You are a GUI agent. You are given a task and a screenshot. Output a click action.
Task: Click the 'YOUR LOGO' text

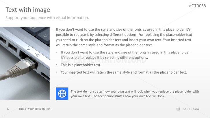click(x=191, y=109)
